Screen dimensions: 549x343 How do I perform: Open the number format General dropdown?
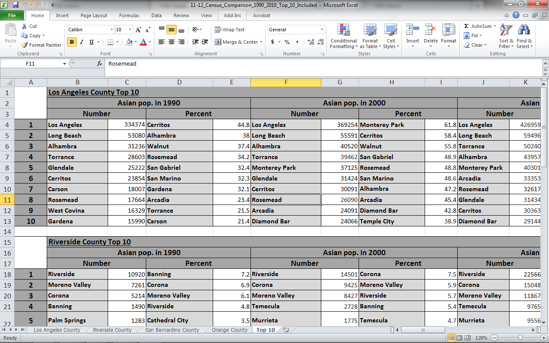coord(322,30)
